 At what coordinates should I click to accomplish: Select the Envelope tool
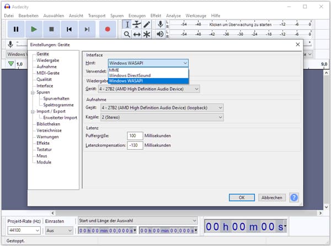click(x=137, y=24)
